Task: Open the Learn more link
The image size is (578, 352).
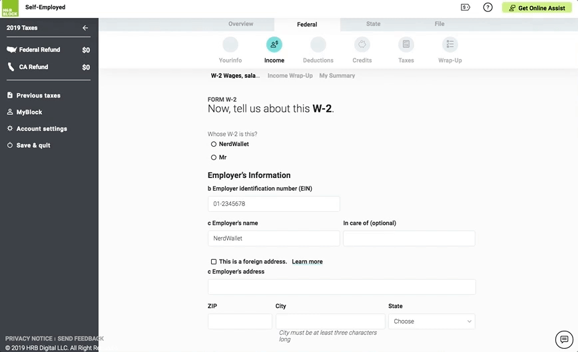Action: pyautogui.click(x=307, y=262)
